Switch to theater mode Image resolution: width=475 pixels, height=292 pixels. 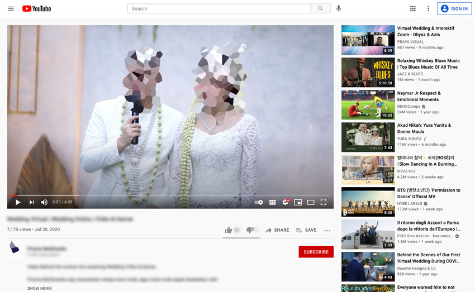[311, 202]
